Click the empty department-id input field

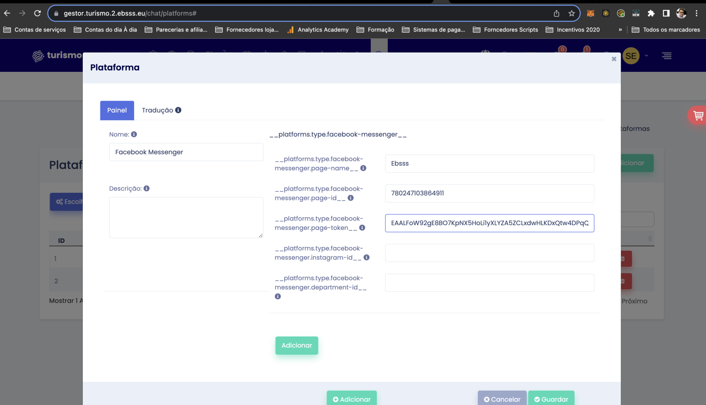pyautogui.click(x=490, y=283)
